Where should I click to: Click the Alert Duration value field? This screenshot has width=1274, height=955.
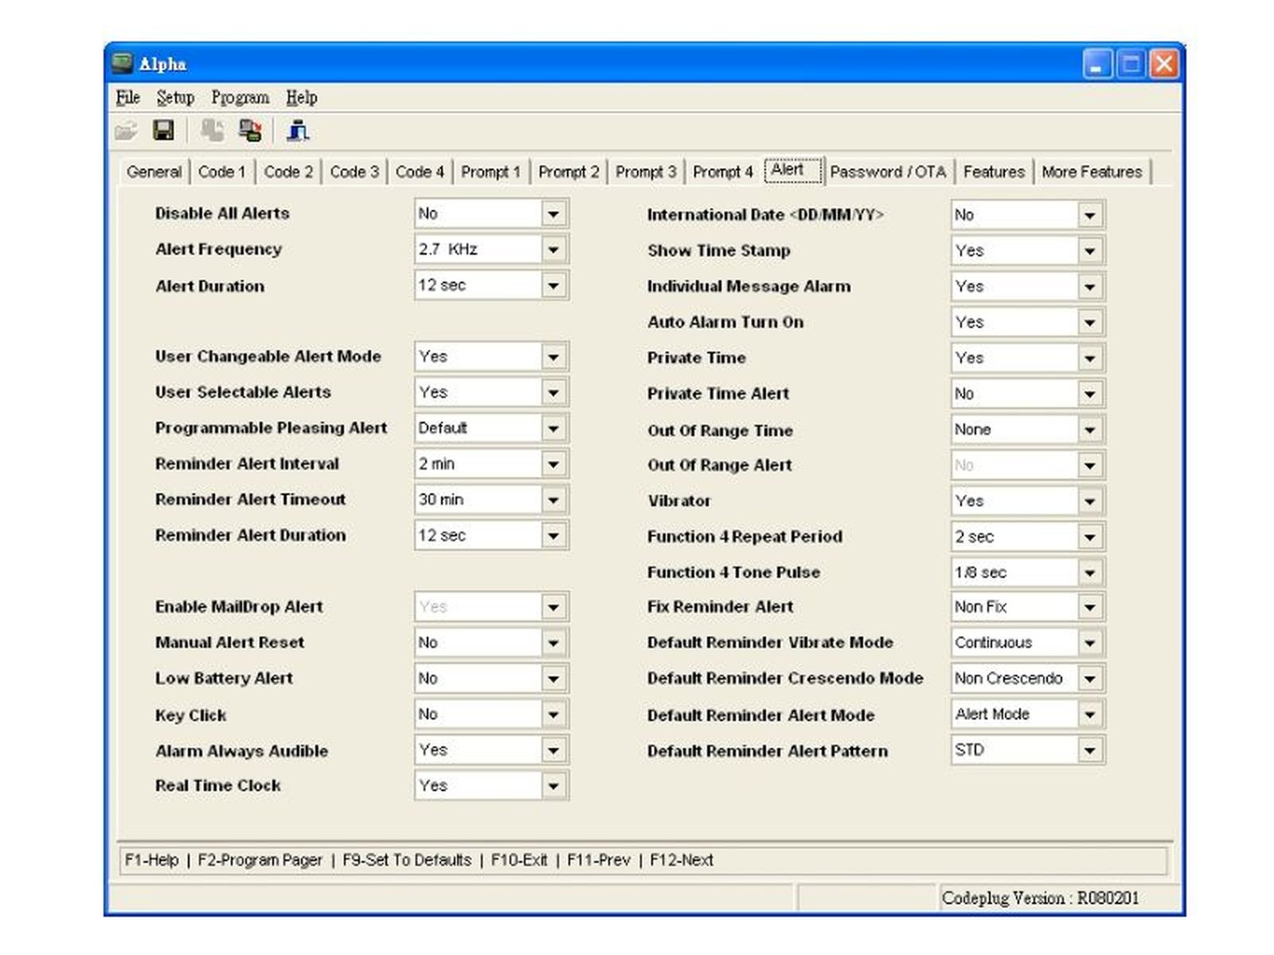478,286
